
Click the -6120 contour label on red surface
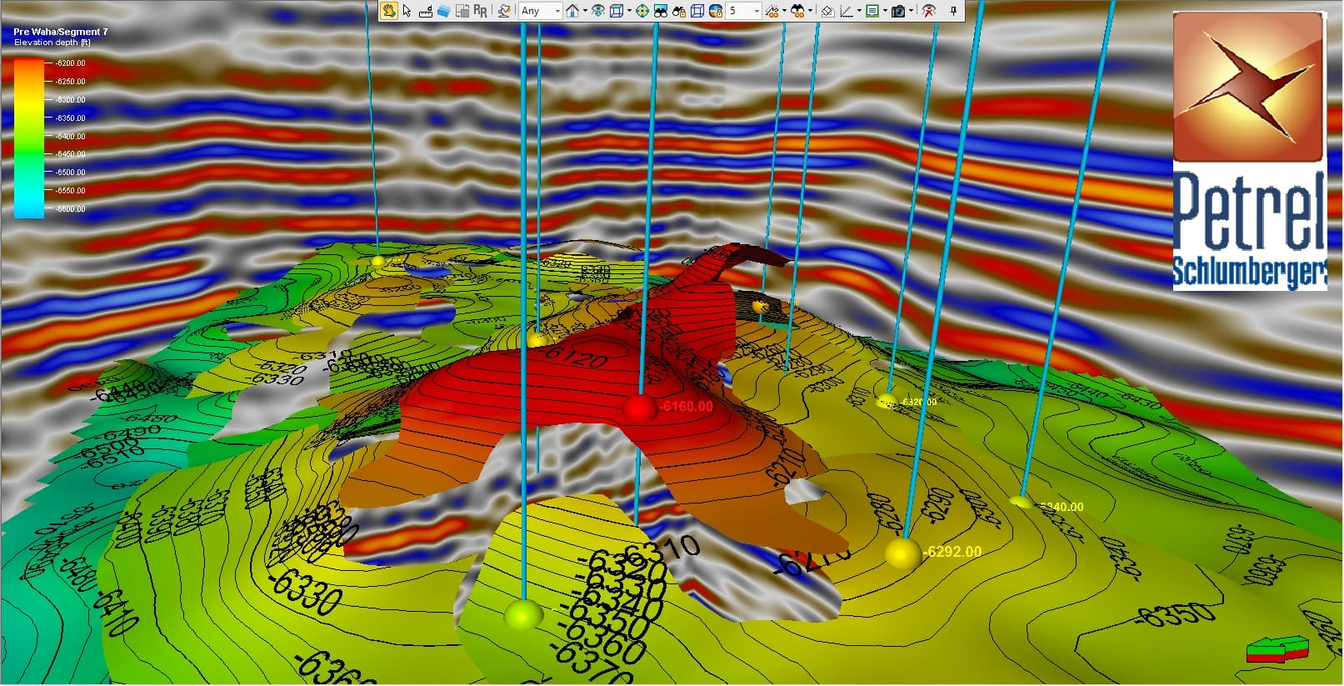click(576, 358)
